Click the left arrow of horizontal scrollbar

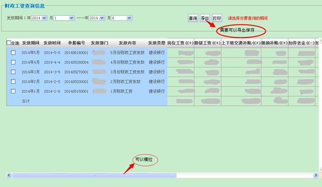point(9,175)
